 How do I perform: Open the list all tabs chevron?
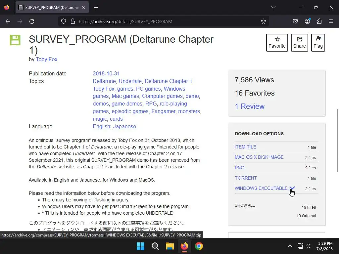coord(273,7)
